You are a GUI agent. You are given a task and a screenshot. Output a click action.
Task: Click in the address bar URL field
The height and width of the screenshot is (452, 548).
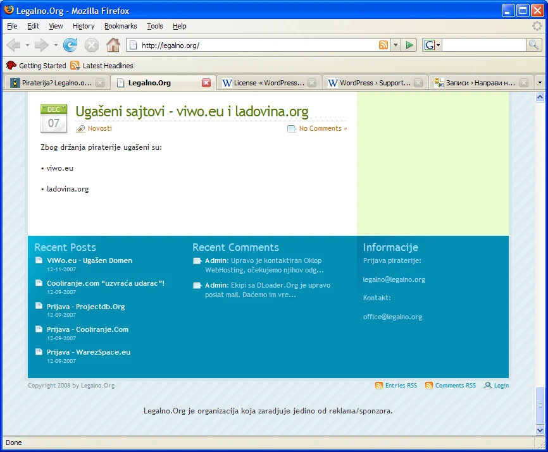[x=259, y=45]
